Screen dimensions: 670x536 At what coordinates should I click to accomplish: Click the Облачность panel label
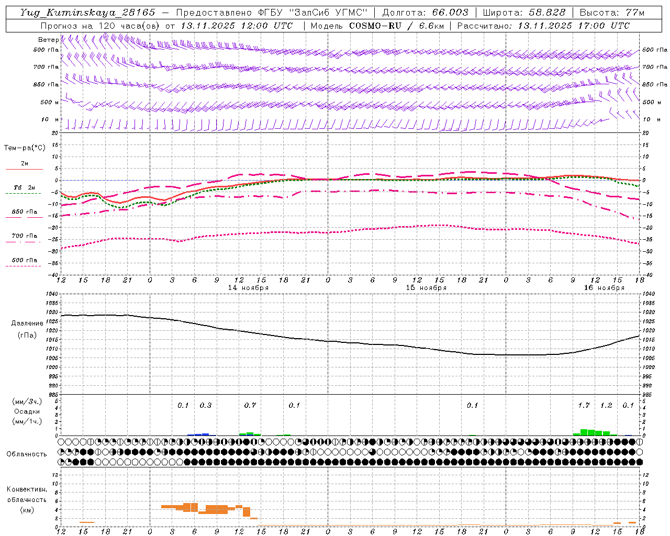[27, 454]
